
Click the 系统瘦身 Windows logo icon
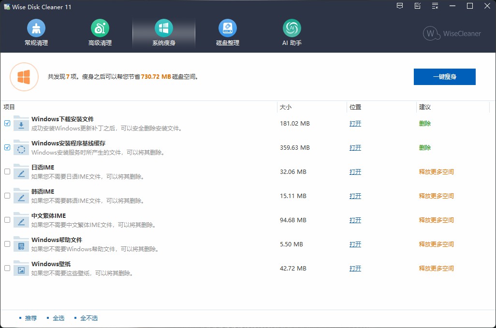point(164,29)
